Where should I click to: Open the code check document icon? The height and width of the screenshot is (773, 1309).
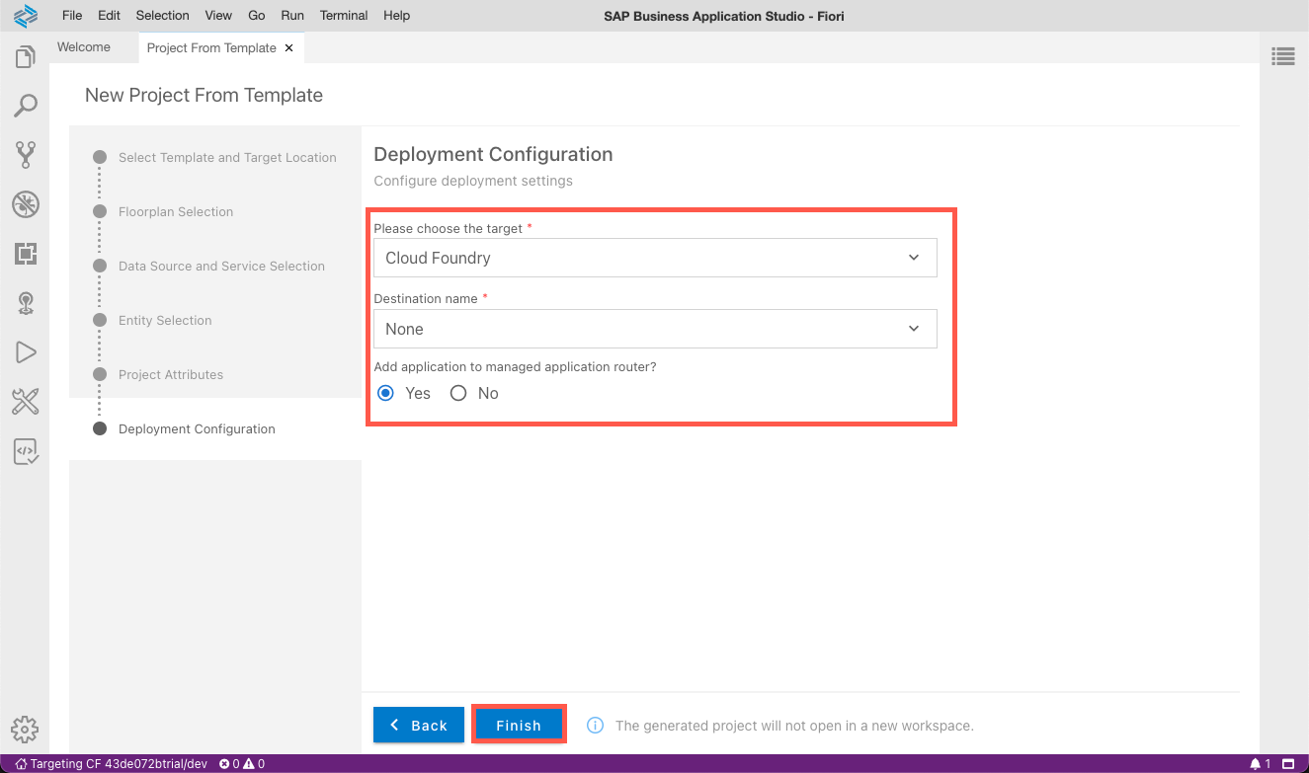[25, 451]
